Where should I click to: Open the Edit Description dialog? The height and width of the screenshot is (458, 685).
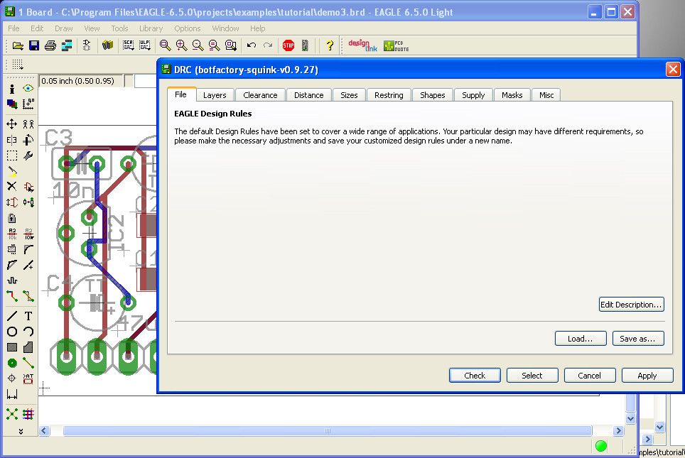pos(631,304)
